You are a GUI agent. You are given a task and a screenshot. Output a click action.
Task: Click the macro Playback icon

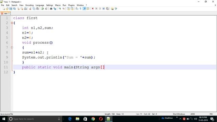click(100, 9)
